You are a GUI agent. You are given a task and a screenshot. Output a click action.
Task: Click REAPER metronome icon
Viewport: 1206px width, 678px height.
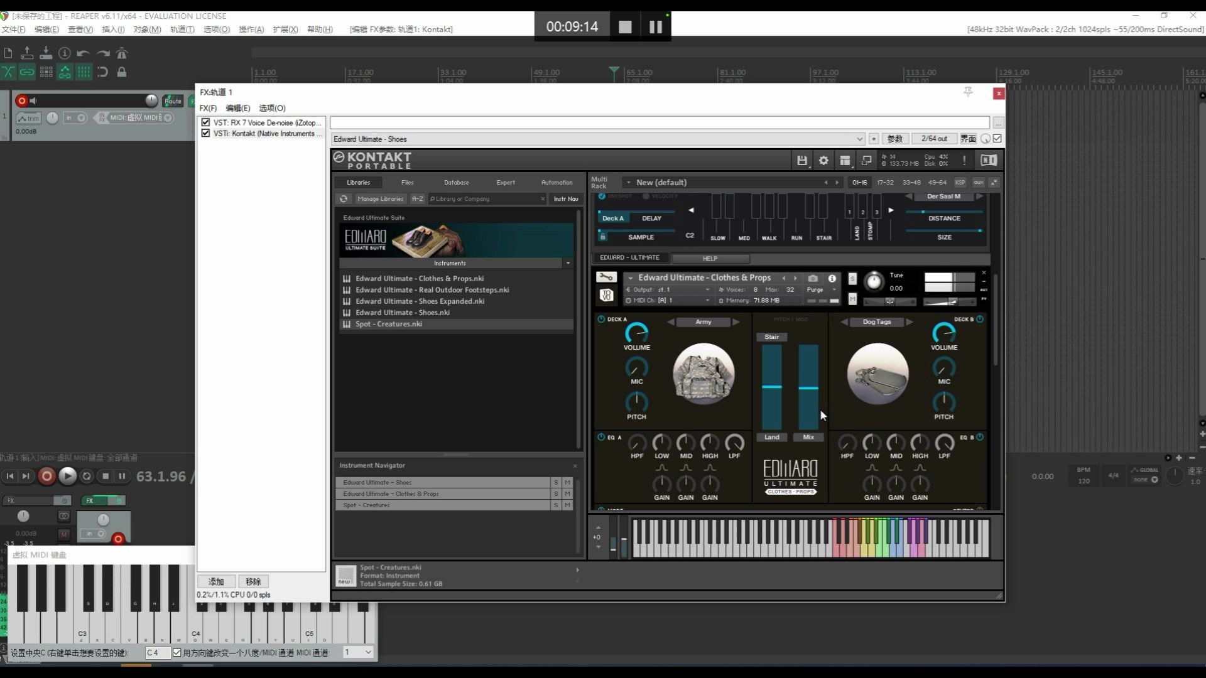coord(122,53)
